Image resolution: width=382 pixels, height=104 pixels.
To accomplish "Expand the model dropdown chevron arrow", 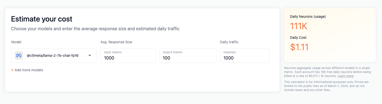I will 90,55.
